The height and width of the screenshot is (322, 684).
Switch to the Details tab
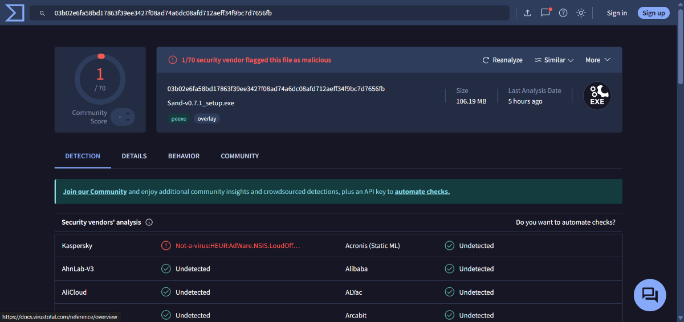(134, 156)
